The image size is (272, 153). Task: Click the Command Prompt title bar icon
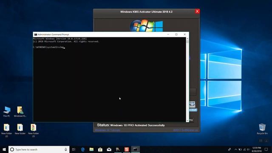[x=36, y=34]
